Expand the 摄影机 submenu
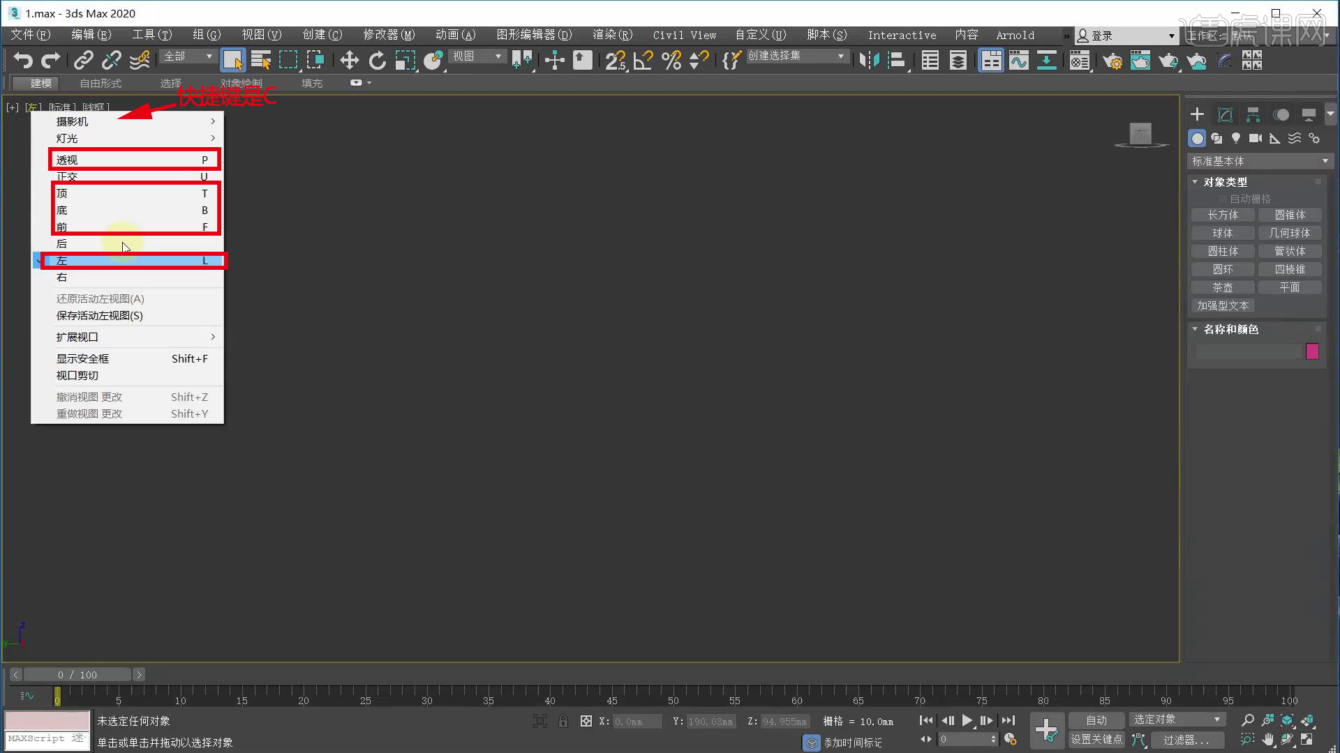 click(128, 121)
